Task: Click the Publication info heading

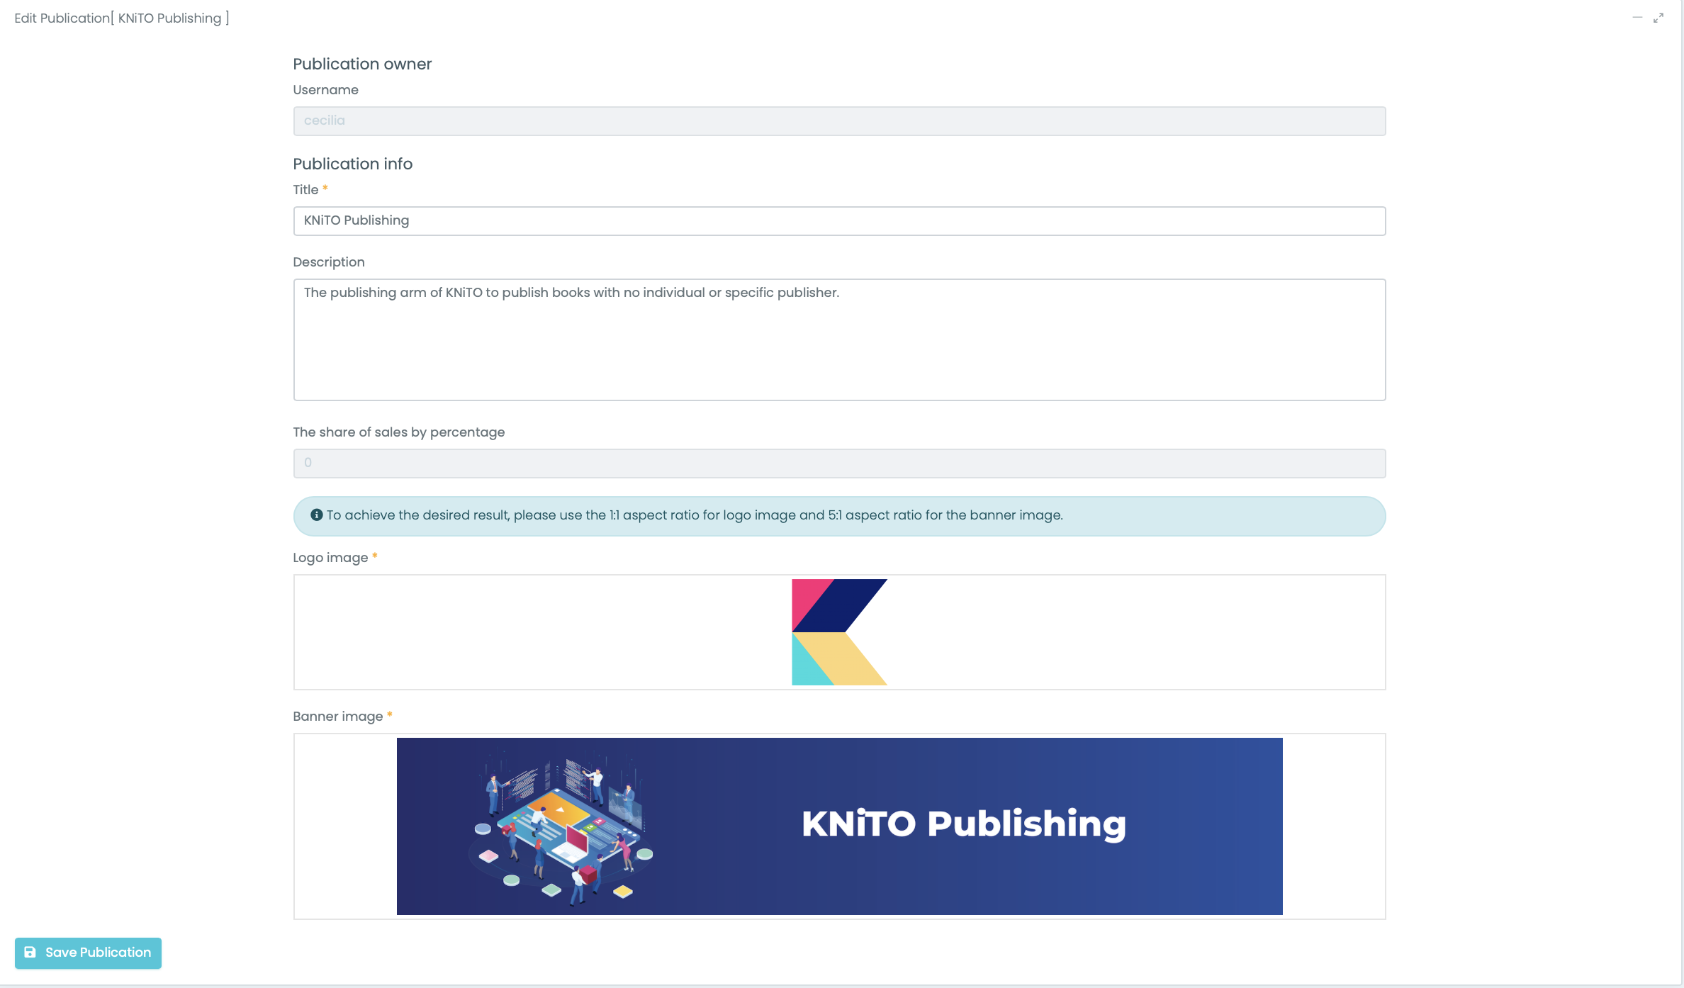Action: click(x=352, y=164)
